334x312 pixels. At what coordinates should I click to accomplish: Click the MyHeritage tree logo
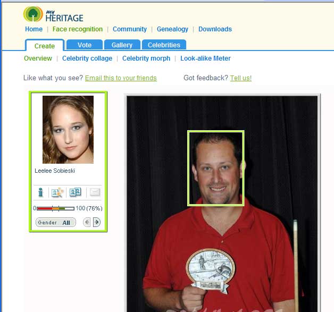(x=33, y=14)
